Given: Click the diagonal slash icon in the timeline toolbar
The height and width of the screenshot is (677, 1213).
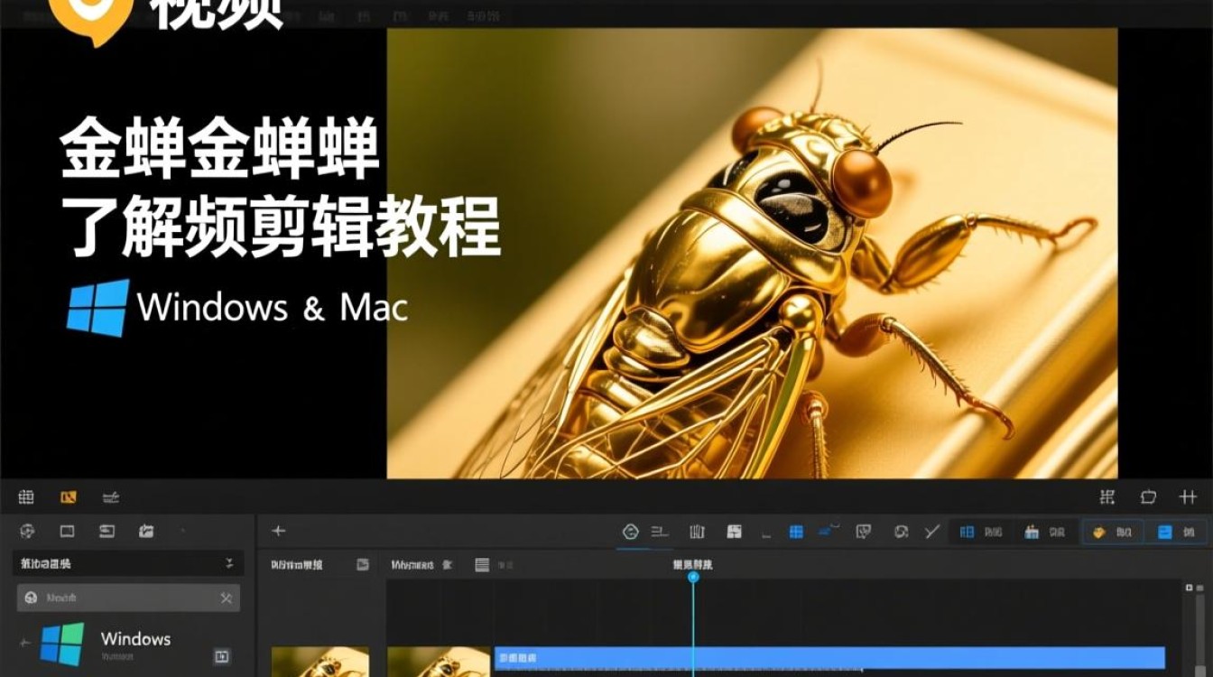Looking at the screenshot, I should pyautogui.click(x=933, y=532).
